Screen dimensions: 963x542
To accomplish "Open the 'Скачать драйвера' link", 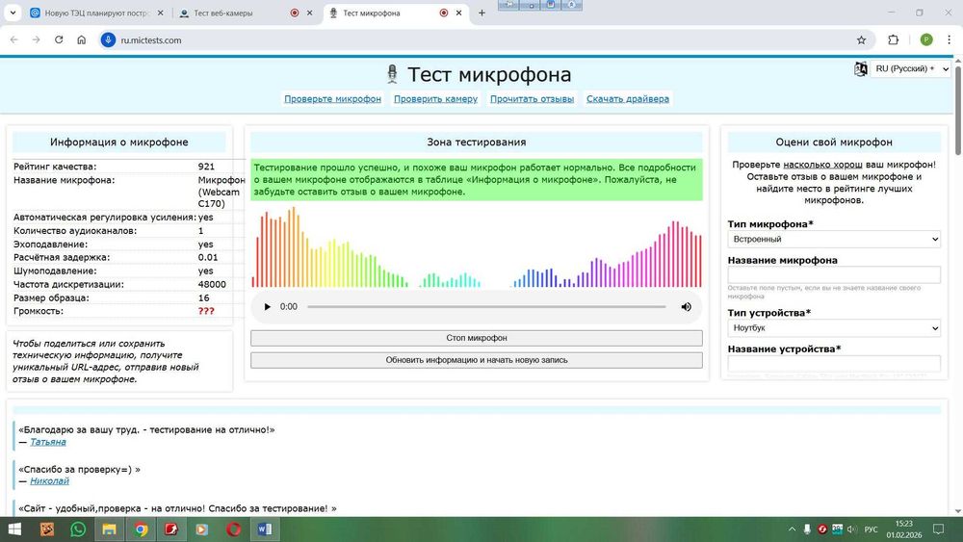I will (628, 99).
